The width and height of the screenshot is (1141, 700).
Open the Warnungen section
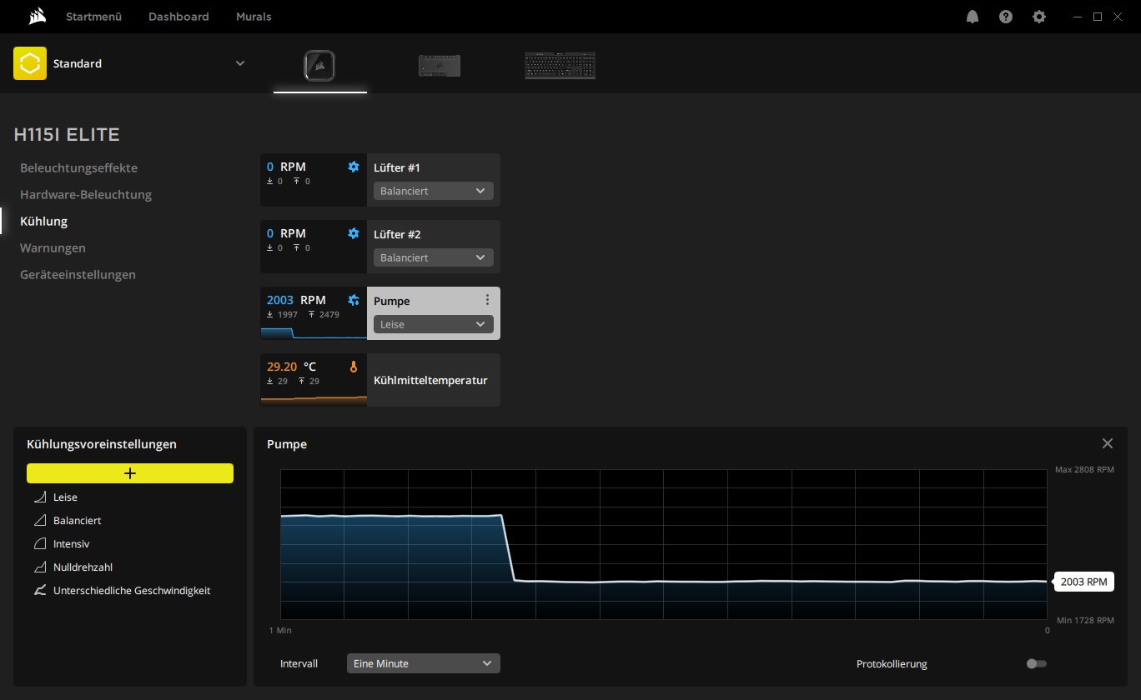(53, 247)
